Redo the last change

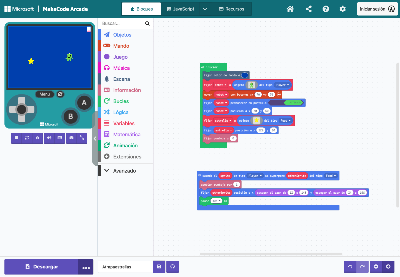click(362, 267)
